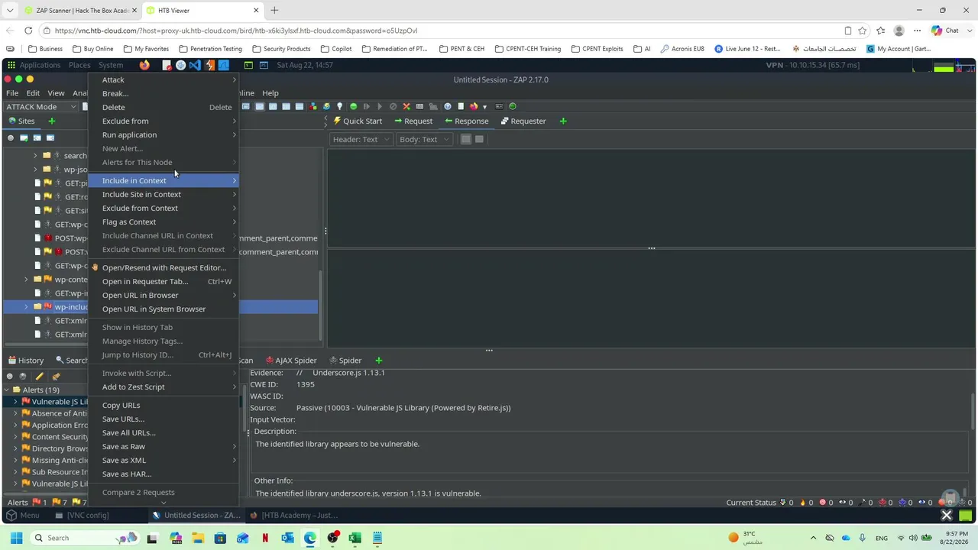Image resolution: width=978 pixels, height=550 pixels.
Task: Click the alert details vertical scrollbar
Action: coord(972,412)
